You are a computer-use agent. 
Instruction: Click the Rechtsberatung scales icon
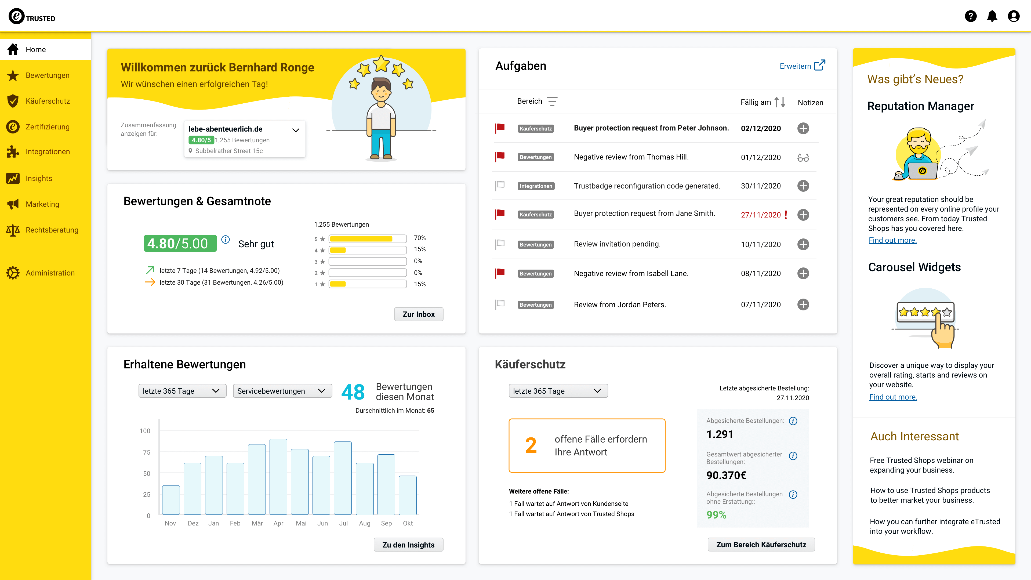[13, 230]
